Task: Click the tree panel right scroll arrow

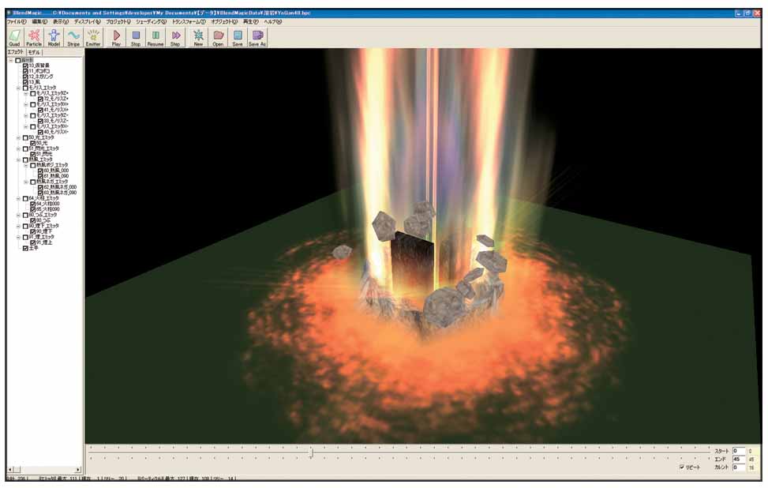Action: point(78,469)
